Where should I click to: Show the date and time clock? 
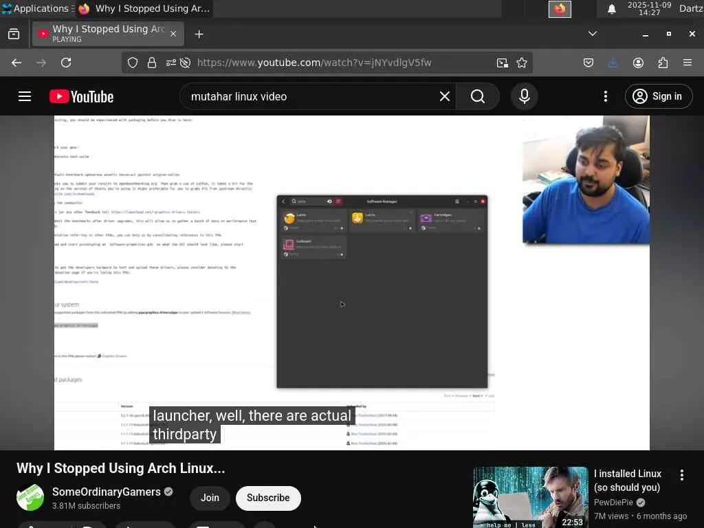[649, 8]
